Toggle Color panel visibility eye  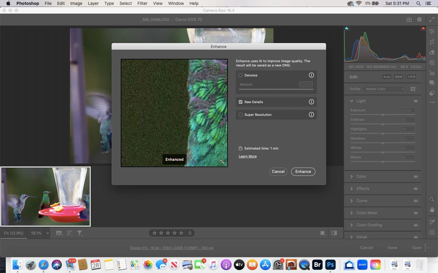[416, 177]
